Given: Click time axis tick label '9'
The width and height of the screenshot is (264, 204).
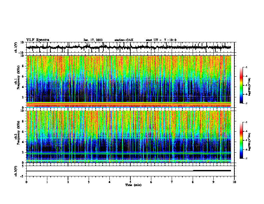Looking at the screenshot, I should click(213, 182).
